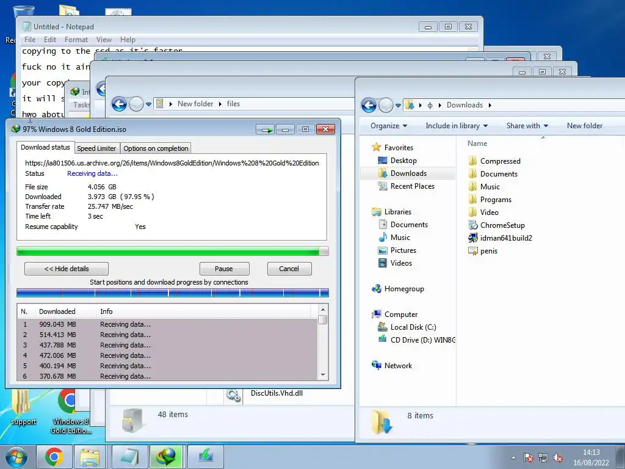The image size is (625, 469).
Task: Select the Video folder
Action: pyautogui.click(x=489, y=213)
